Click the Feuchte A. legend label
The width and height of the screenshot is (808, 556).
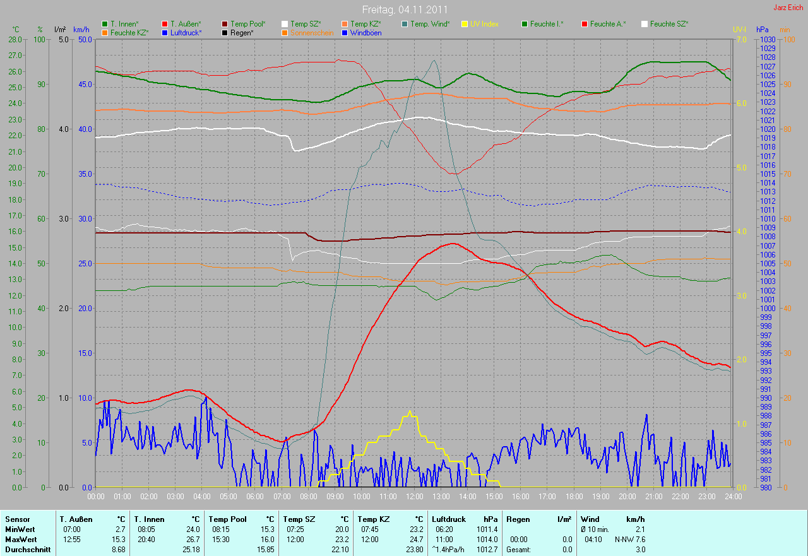pyautogui.click(x=608, y=23)
